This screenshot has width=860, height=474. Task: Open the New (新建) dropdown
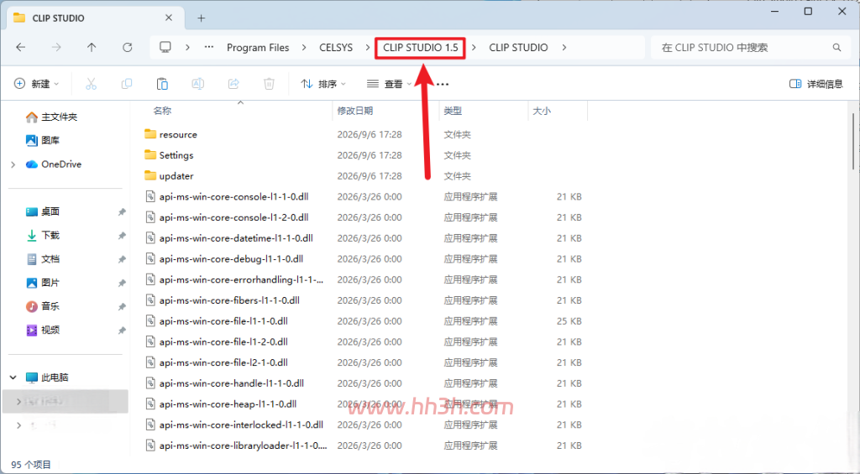click(x=36, y=84)
